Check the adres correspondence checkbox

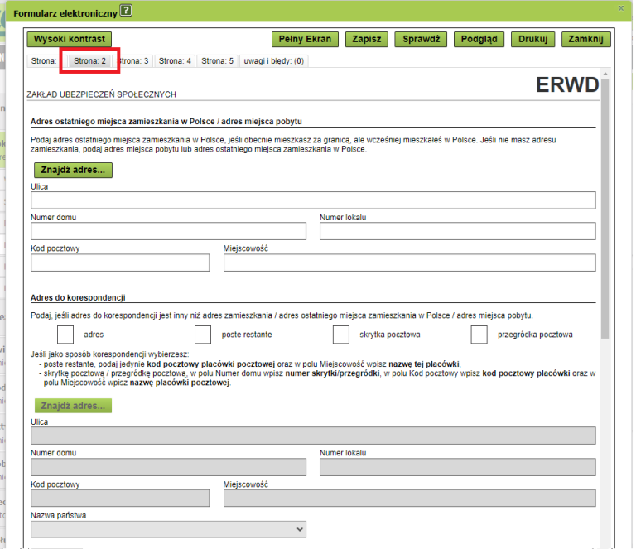click(66, 335)
